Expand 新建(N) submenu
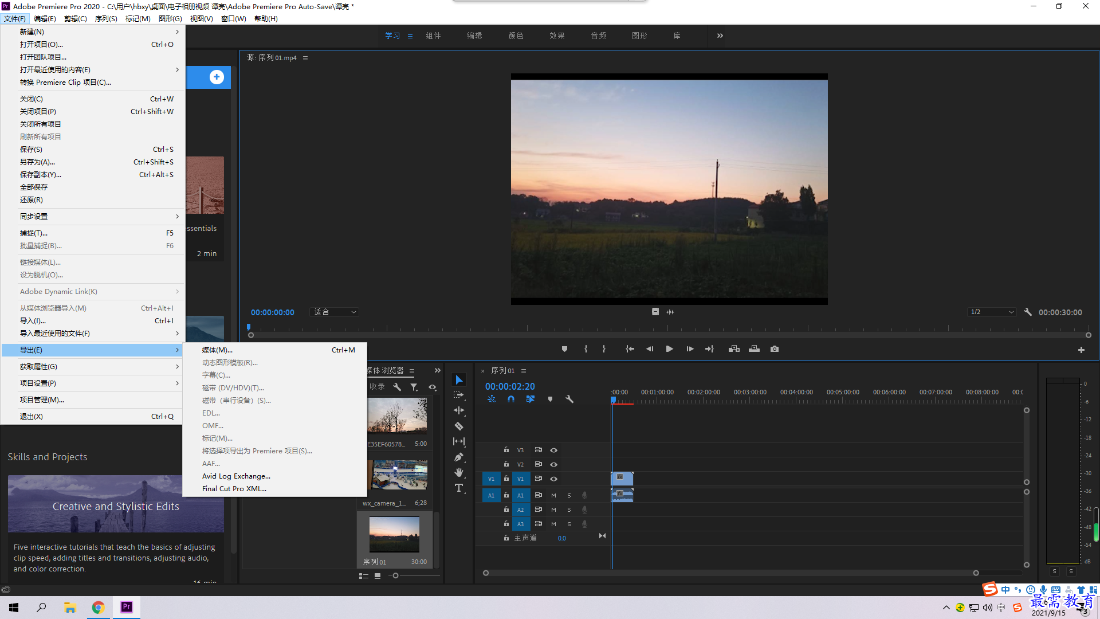Image resolution: width=1100 pixels, height=619 pixels. (x=92, y=32)
